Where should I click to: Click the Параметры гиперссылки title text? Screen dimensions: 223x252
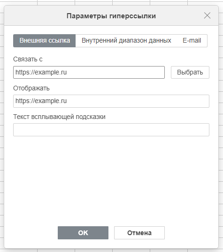111,16
